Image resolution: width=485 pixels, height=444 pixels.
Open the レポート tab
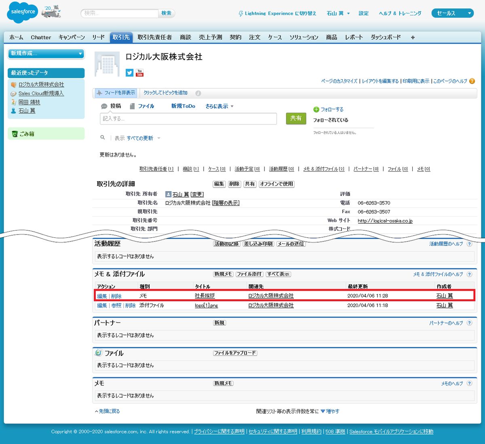[x=354, y=37]
